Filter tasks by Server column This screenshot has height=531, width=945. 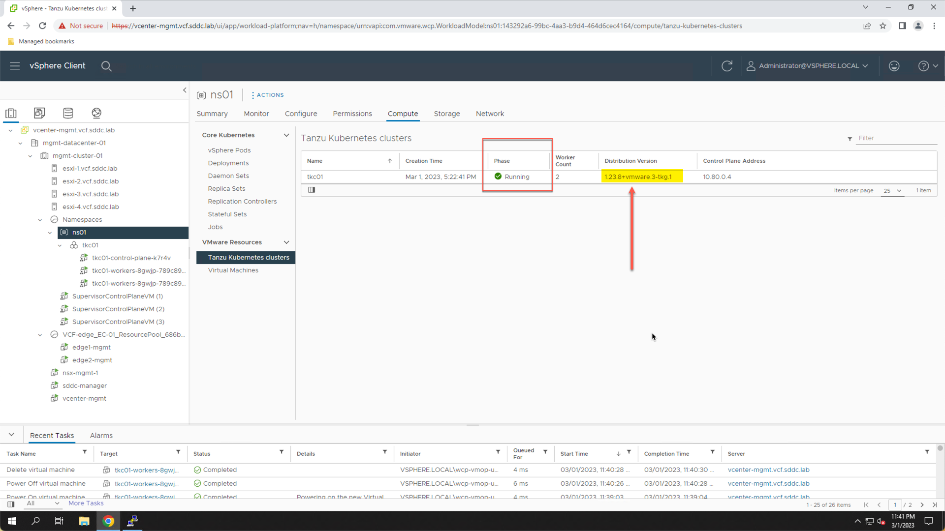tap(927, 452)
